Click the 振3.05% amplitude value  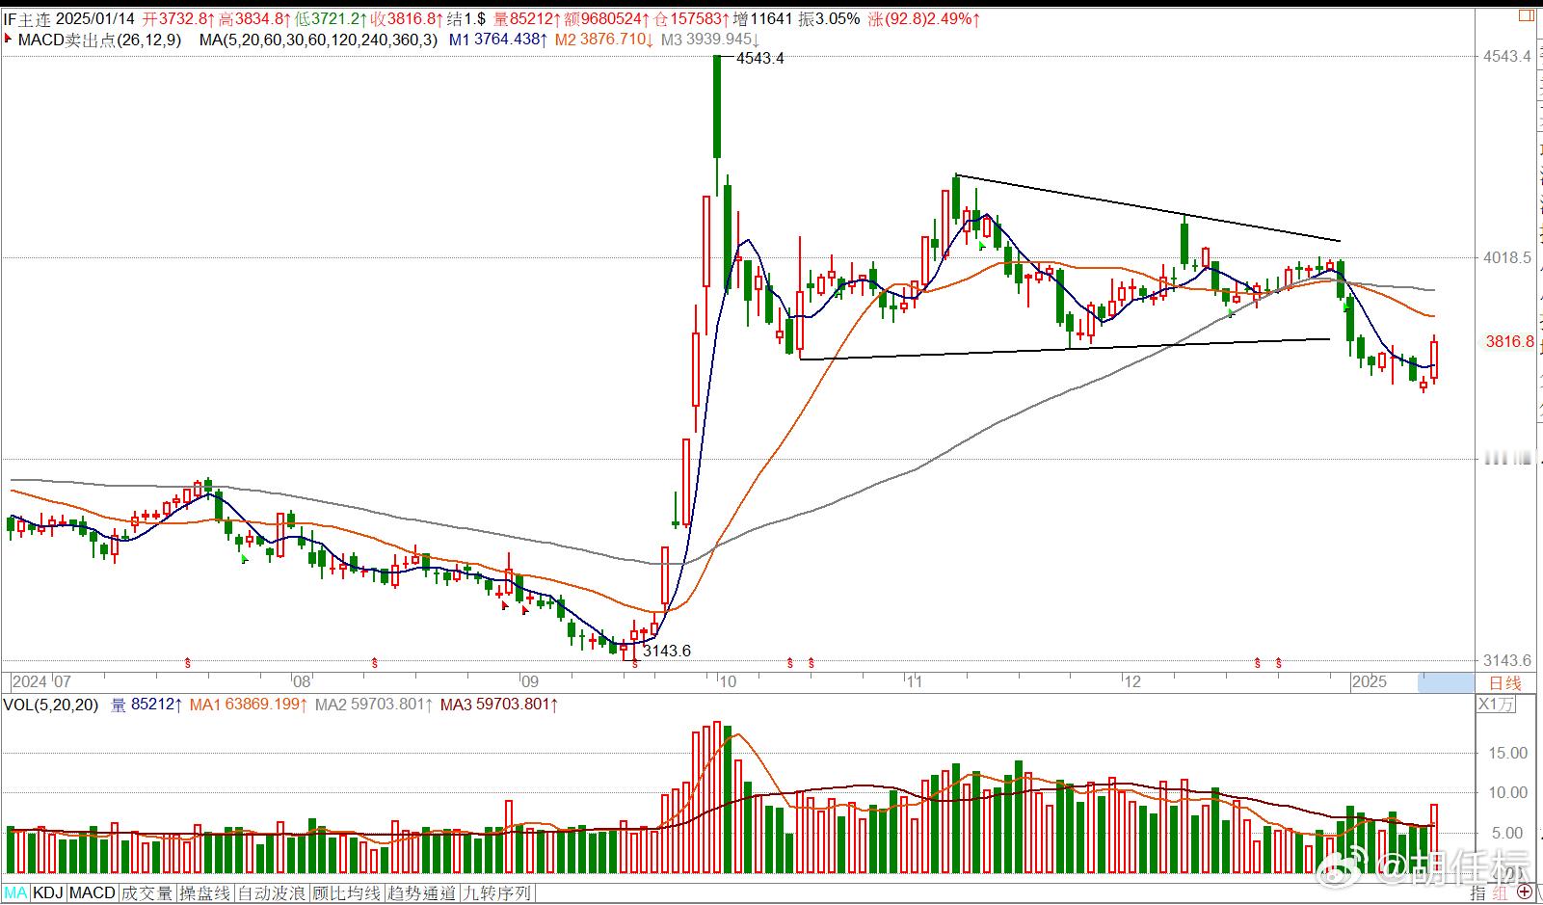click(x=829, y=18)
